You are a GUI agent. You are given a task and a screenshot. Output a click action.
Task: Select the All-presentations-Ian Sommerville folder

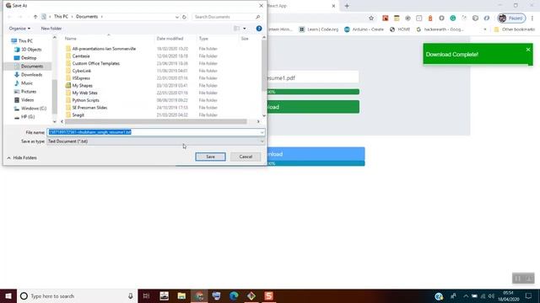tap(104, 49)
